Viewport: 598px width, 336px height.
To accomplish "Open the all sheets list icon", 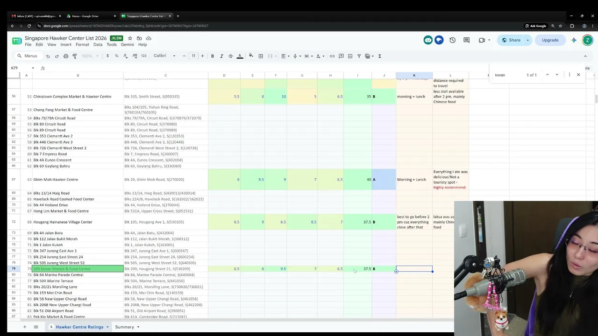I will point(36,327).
